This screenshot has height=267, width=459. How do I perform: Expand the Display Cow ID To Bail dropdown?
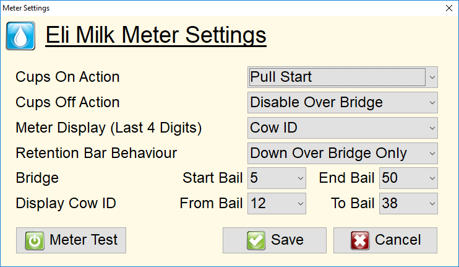(408, 203)
